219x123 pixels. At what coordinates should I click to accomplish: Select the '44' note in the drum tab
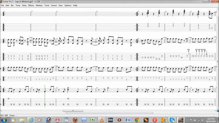tap(8, 99)
